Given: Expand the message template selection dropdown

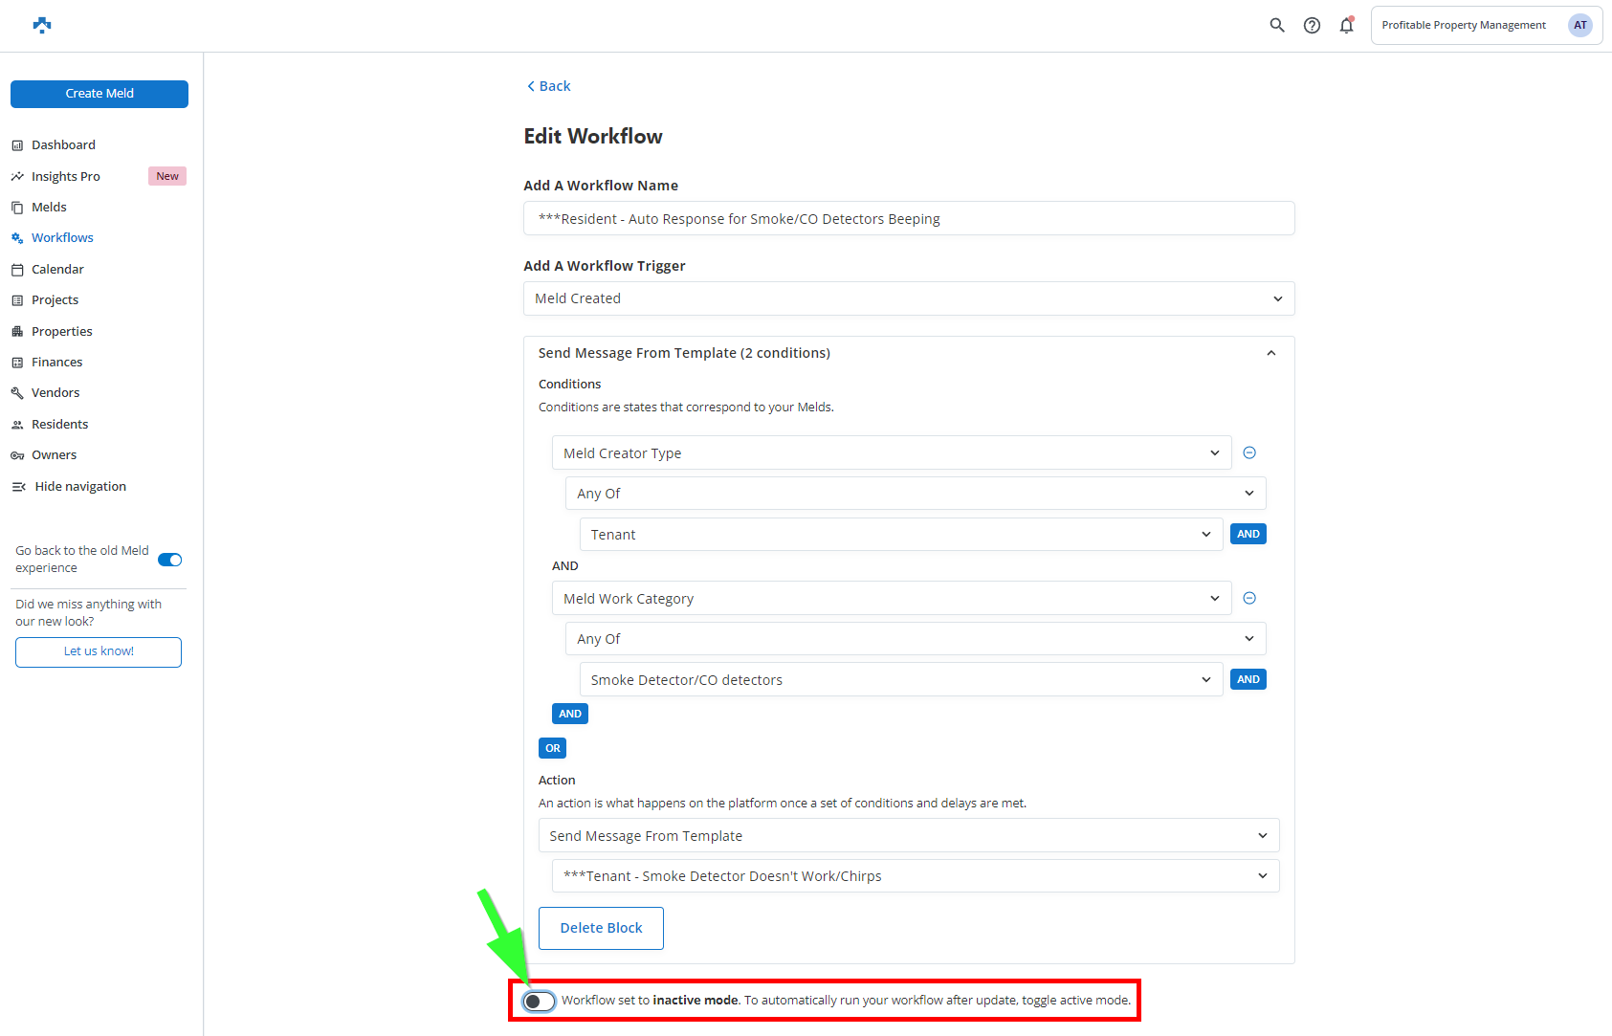Looking at the screenshot, I should coord(915,876).
